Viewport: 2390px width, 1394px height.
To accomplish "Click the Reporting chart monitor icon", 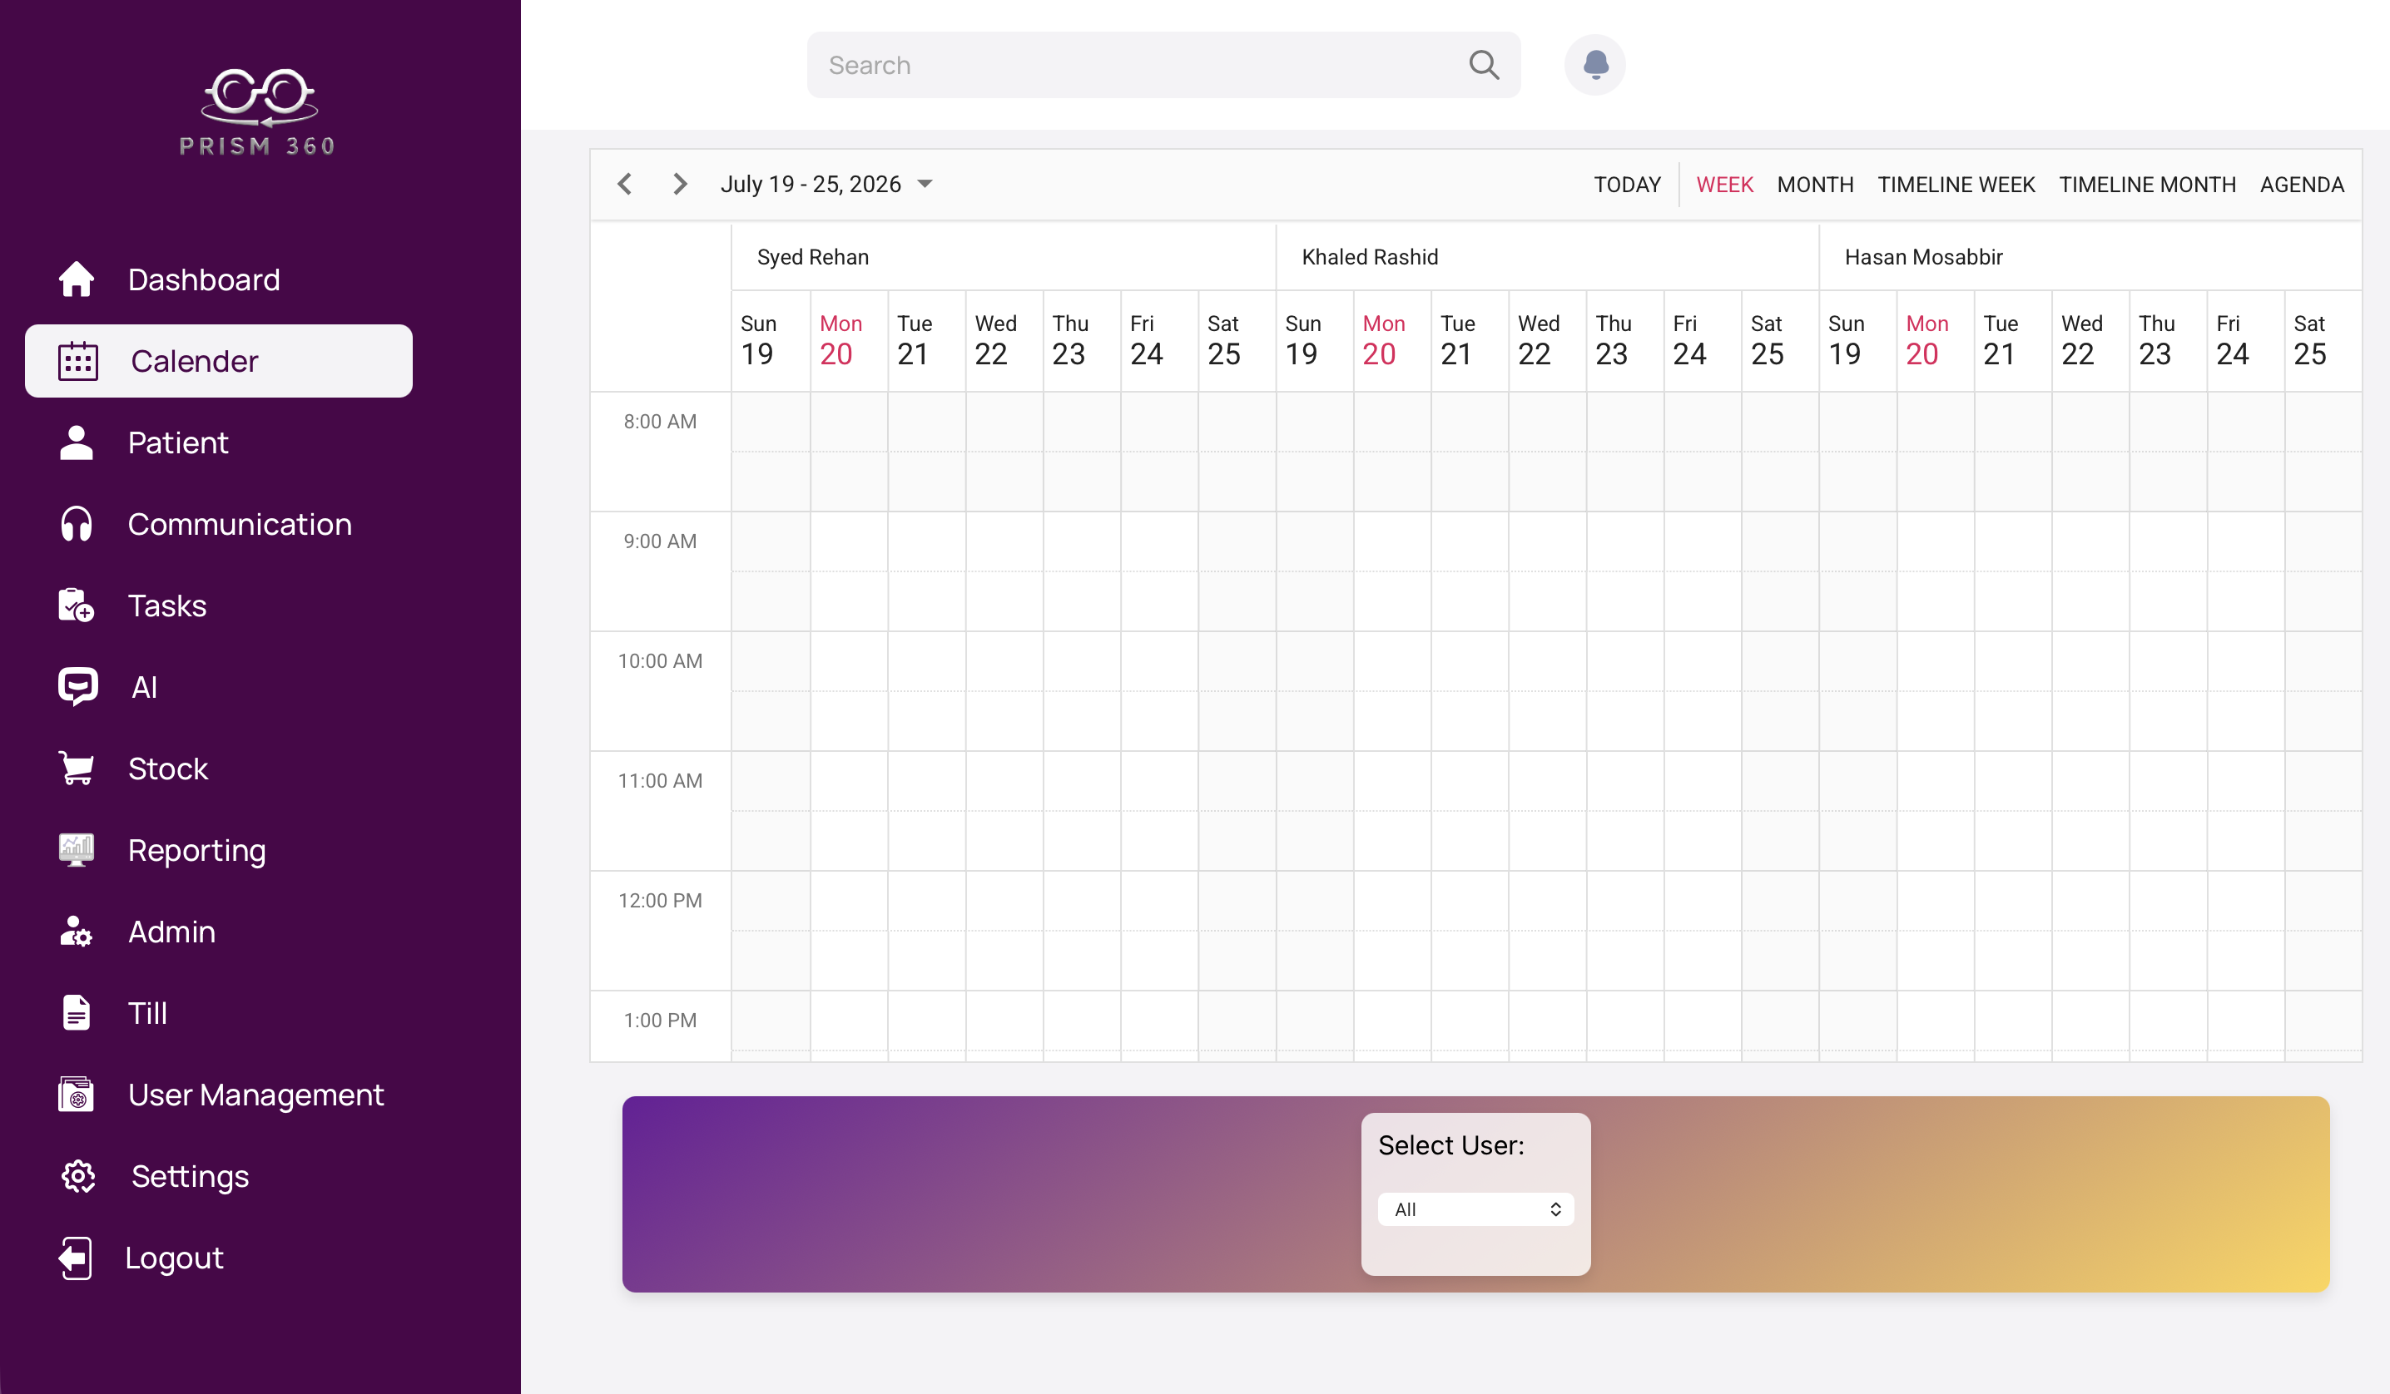I will [x=77, y=850].
